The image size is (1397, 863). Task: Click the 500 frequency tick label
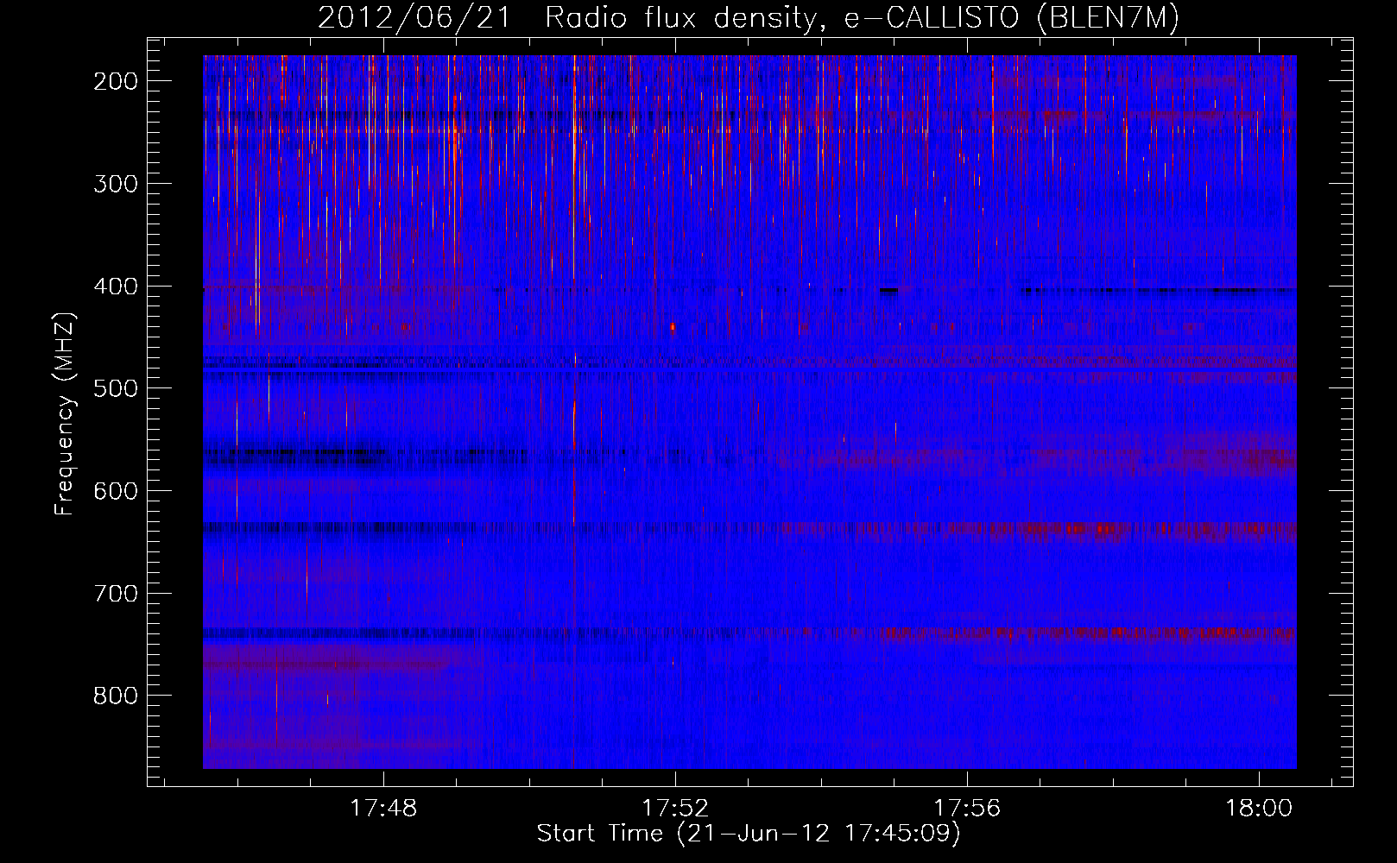[116, 388]
